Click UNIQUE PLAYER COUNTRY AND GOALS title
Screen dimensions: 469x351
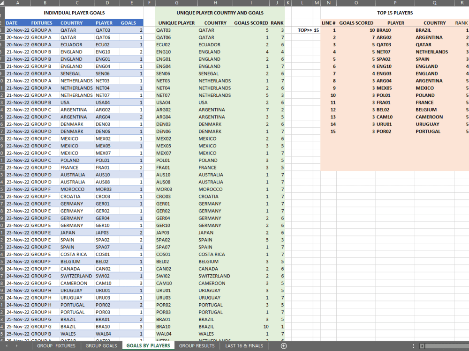pyautogui.click(x=220, y=13)
